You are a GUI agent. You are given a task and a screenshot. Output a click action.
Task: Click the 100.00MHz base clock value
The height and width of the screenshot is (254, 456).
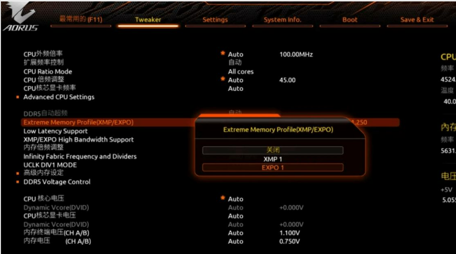[x=296, y=55]
